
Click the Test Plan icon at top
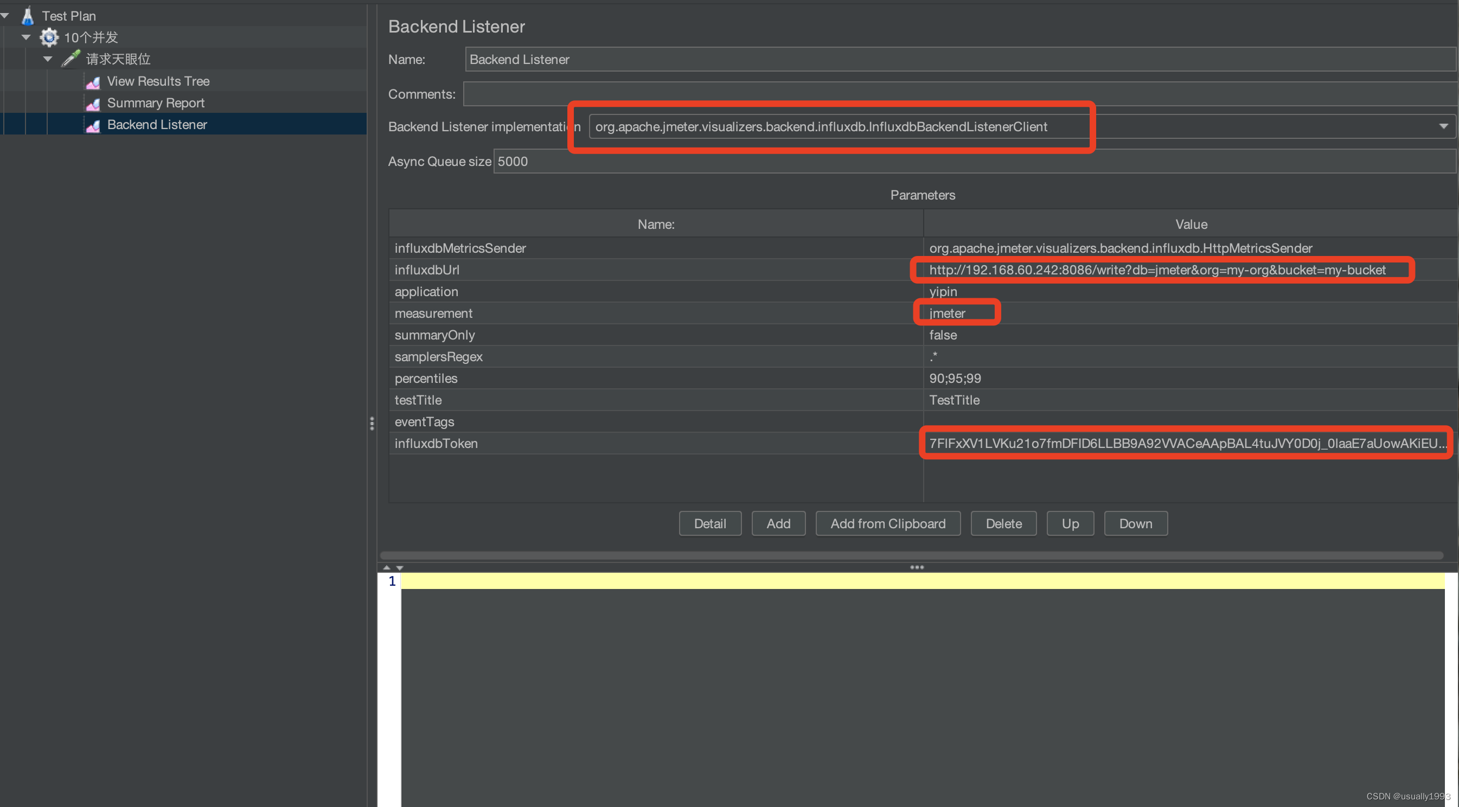click(27, 14)
